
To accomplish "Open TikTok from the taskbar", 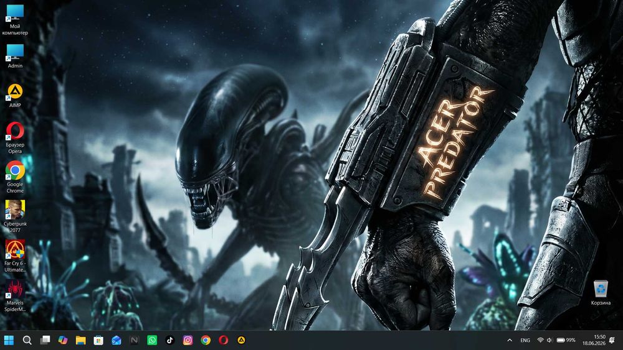I will pyautogui.click(x=170, y=340).
